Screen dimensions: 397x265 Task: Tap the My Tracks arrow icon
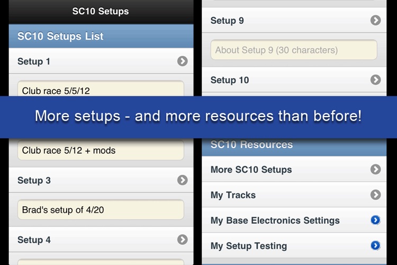[x=376, y=195]
